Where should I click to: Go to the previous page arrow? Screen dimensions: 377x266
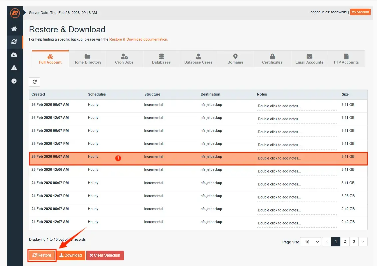327,242
